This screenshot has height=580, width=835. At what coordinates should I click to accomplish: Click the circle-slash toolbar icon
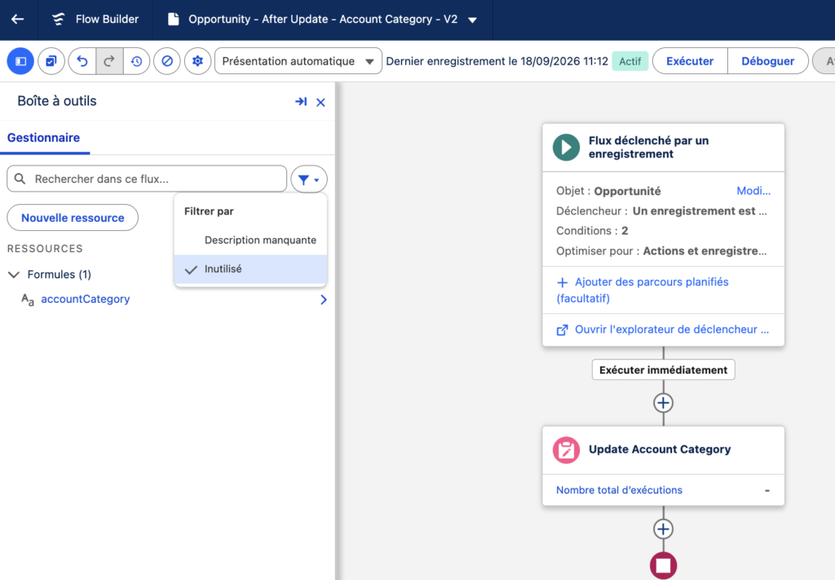click(x=167, y=61)
